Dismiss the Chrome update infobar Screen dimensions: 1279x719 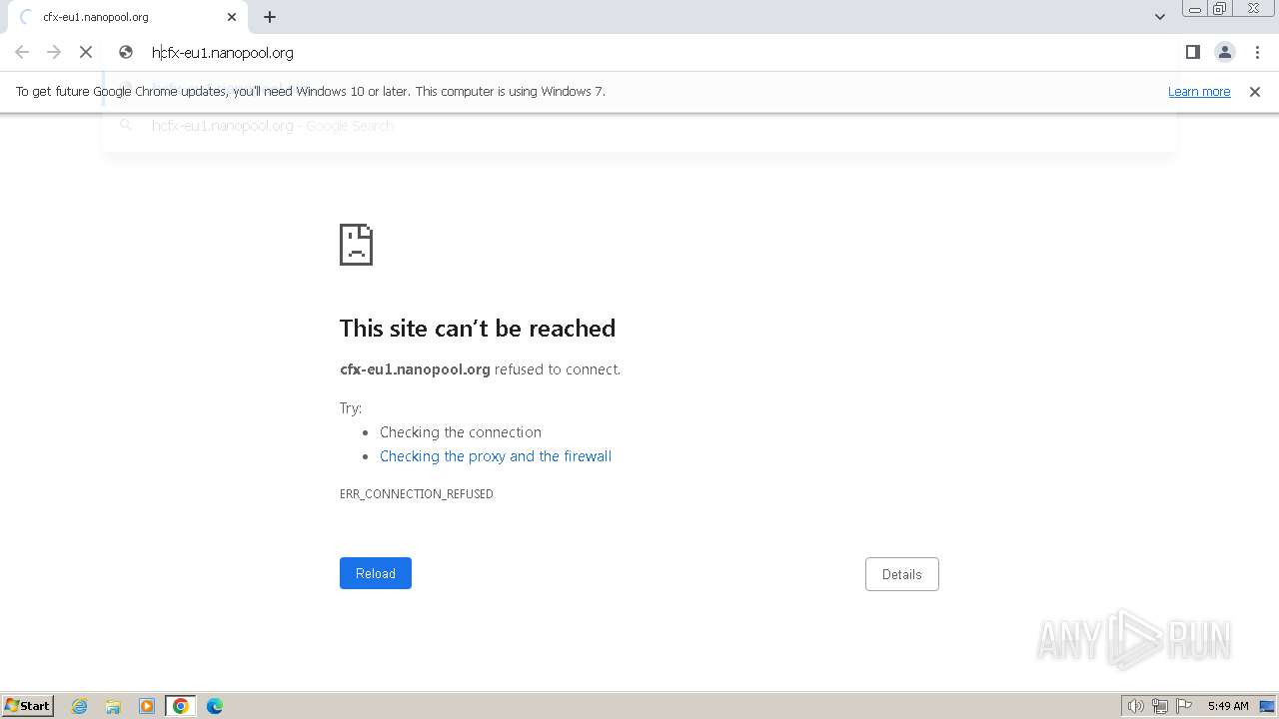[x=1255, y=91]
